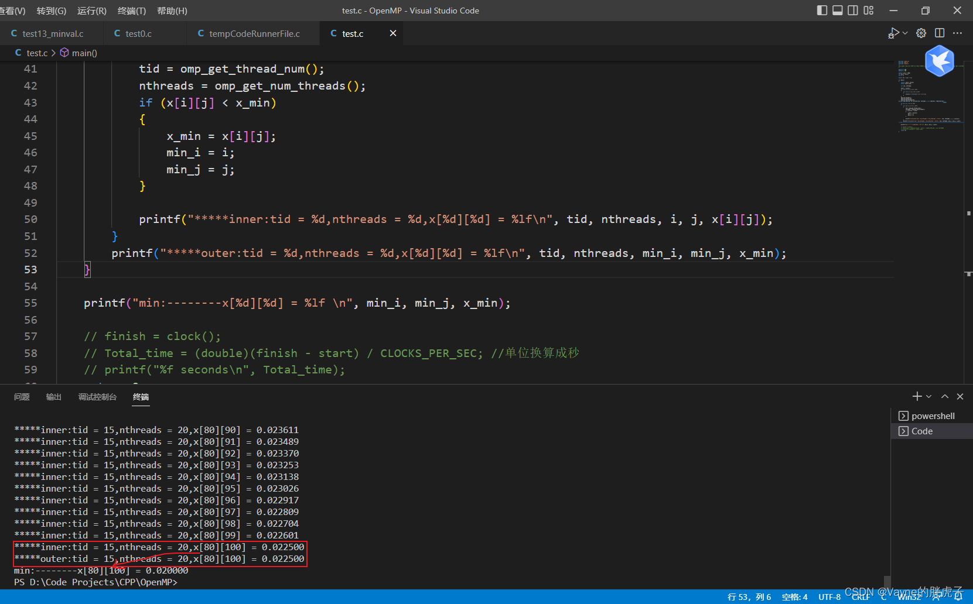Click the printf outer:tid line in editor

coord(449,253)
